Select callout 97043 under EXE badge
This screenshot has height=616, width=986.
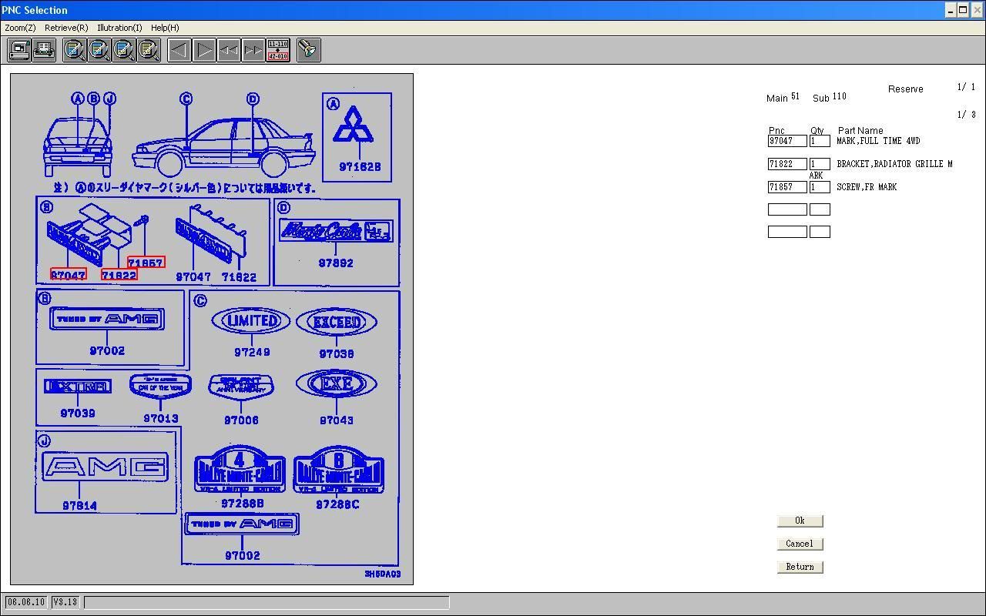point(337,420)
